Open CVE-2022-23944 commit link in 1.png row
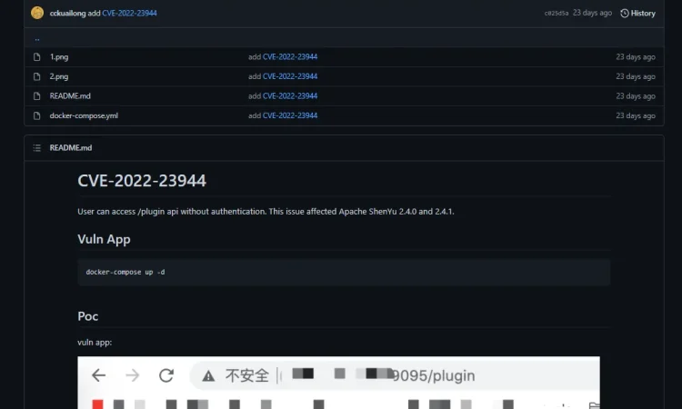The width and height of the screenshot is (682, 409). pos(290,57)
